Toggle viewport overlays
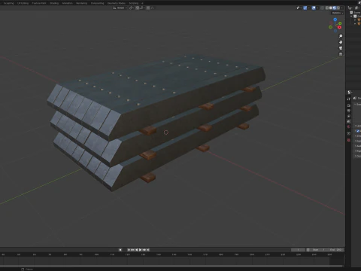361x271 pixels. pos(314,8)
